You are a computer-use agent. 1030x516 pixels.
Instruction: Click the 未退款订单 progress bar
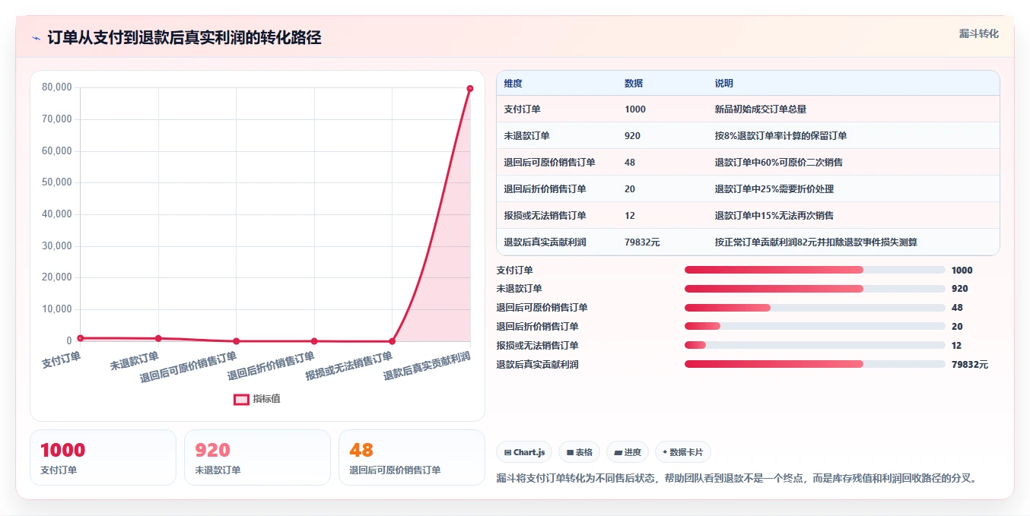pyautogui.click(x=815, y=289)
